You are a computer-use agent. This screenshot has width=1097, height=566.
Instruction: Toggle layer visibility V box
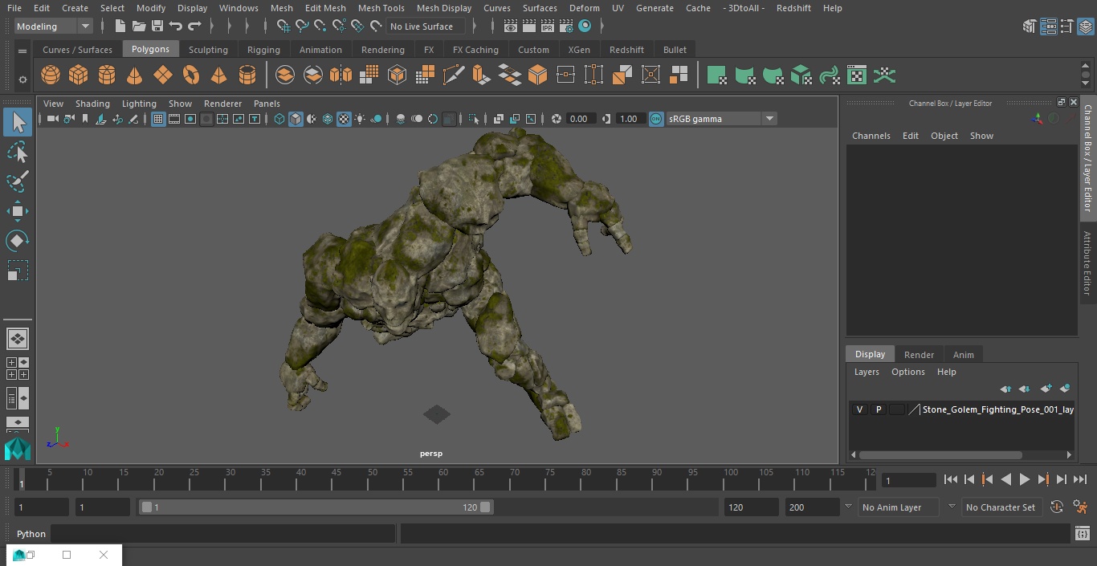point(860,409)
